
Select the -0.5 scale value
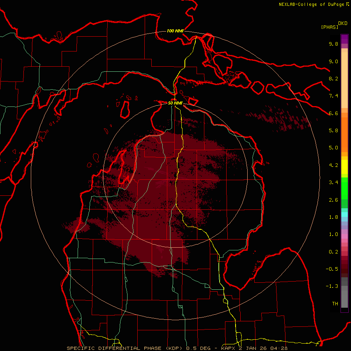(332, 269)
